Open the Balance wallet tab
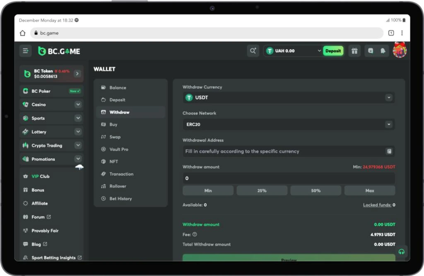This screenshot has width=424, height=276. (x=130, y=88)
